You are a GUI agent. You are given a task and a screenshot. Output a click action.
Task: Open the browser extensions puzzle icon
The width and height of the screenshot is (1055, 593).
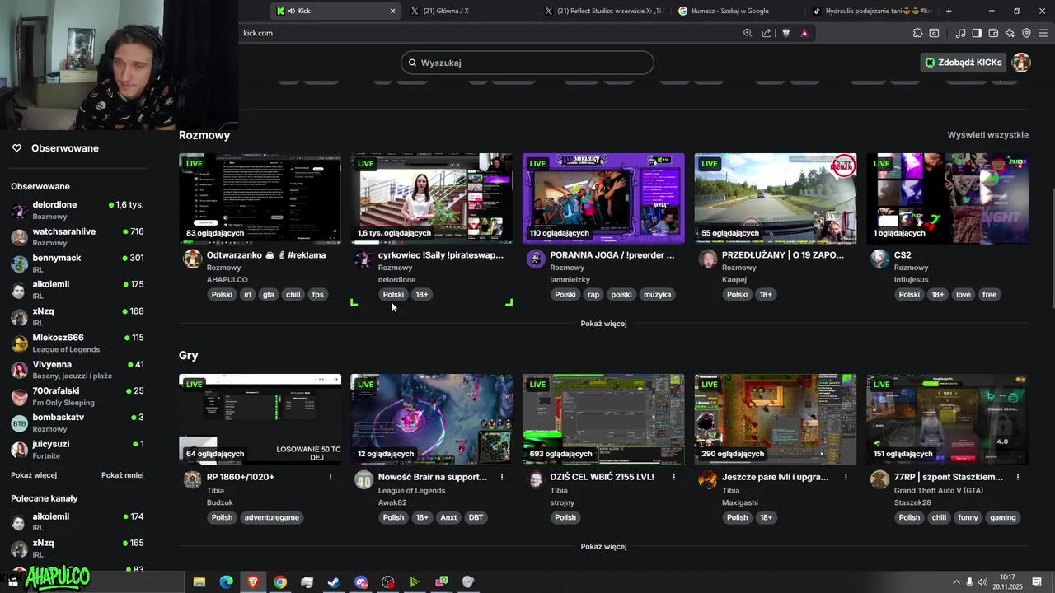(x=917, y=33)
